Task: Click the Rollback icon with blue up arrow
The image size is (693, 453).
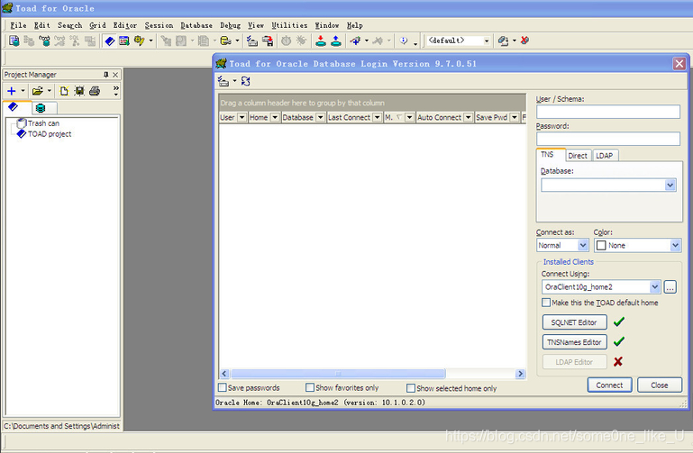Action: tap(336, 41)
